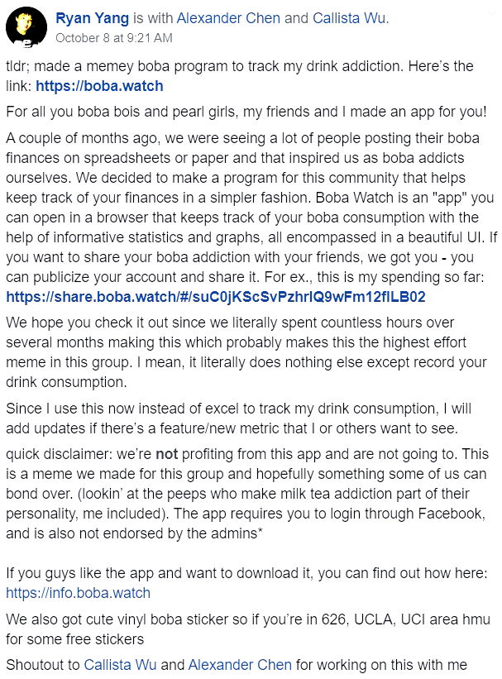Click Alexander Chen in the shoutout line
The image size is (502, 679).
pyautogui.click(x=240, y=664)
